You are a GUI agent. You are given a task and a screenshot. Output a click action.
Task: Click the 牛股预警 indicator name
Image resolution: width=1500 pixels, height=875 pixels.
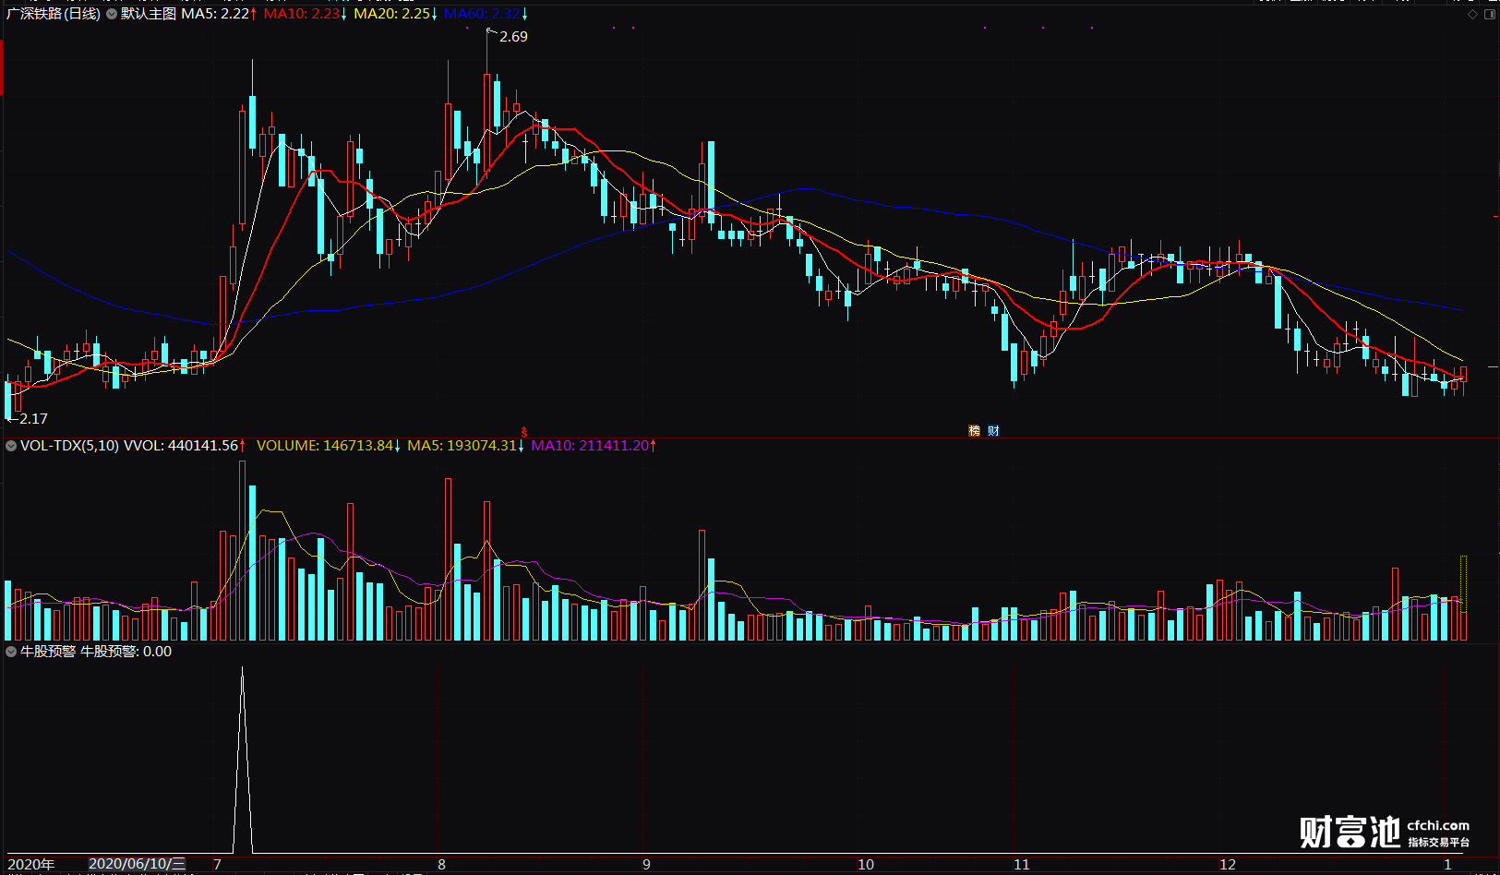pos(48,652)
